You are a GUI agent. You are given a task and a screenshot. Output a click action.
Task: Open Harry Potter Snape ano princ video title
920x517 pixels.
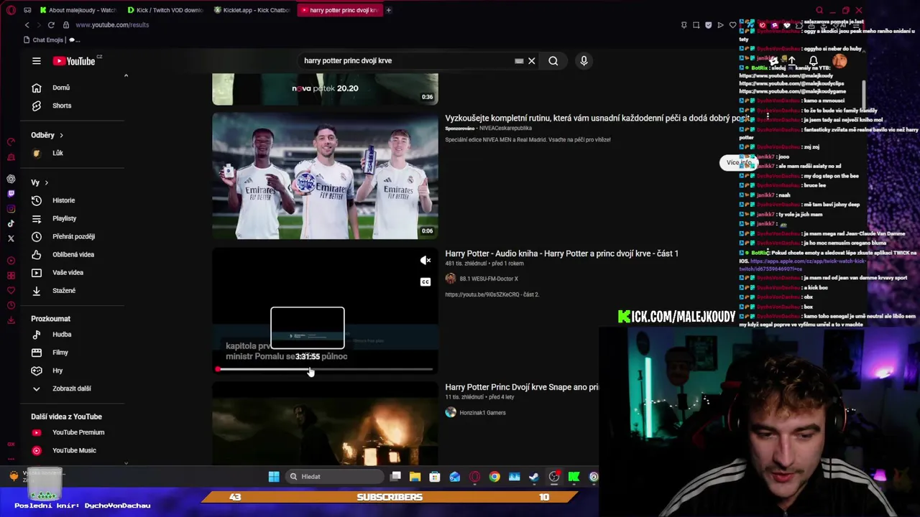522,387
